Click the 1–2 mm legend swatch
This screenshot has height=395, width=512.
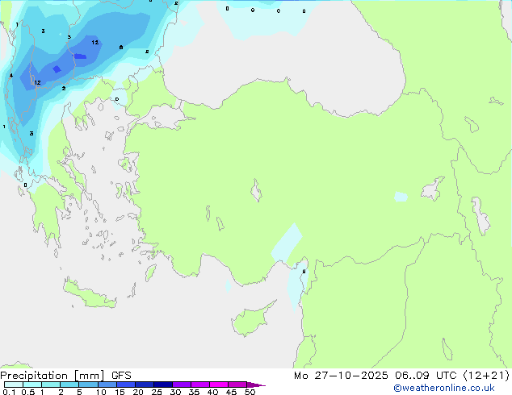[51, 385]
